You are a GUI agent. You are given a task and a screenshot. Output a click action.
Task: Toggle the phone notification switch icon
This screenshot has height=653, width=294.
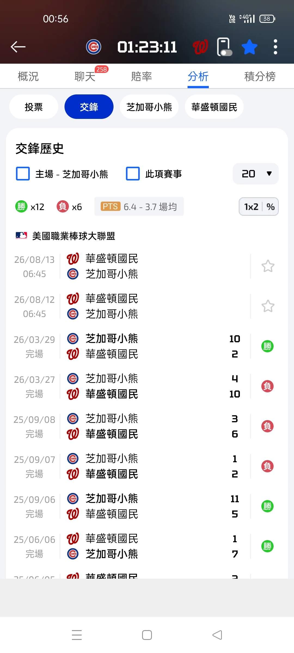224,47
